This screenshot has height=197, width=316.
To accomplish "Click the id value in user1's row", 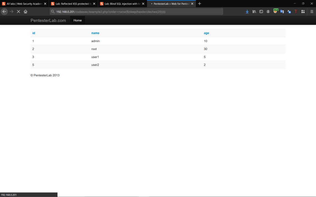I will (33, 57).
